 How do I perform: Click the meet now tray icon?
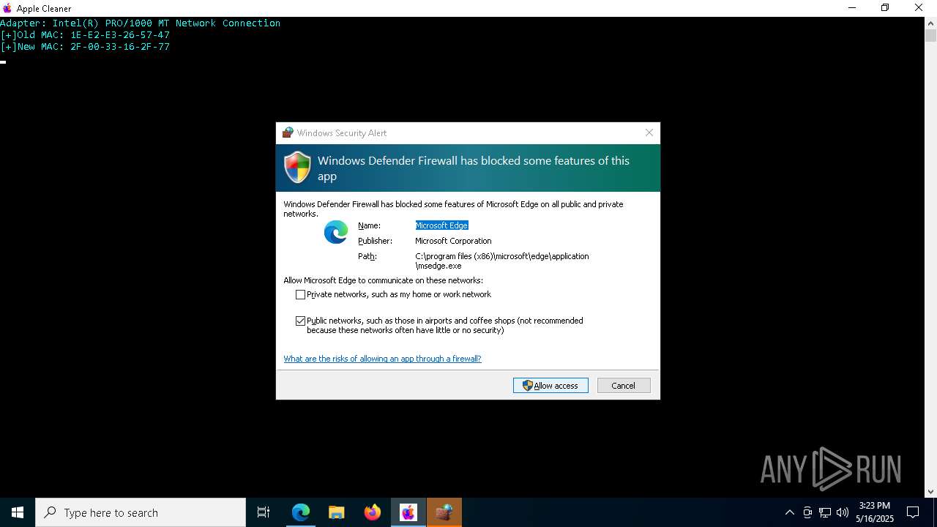[x=807, y=512]
